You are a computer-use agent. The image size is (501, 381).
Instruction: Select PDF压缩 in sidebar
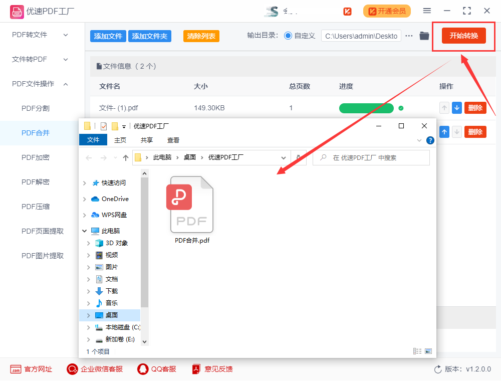(x=36, y=207)
